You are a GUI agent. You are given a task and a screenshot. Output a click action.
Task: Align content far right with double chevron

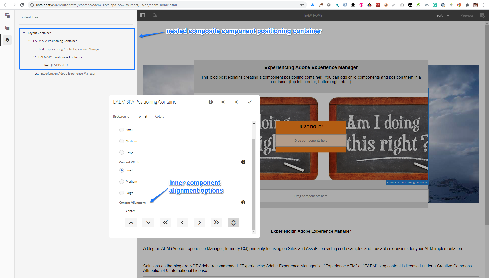216,223
